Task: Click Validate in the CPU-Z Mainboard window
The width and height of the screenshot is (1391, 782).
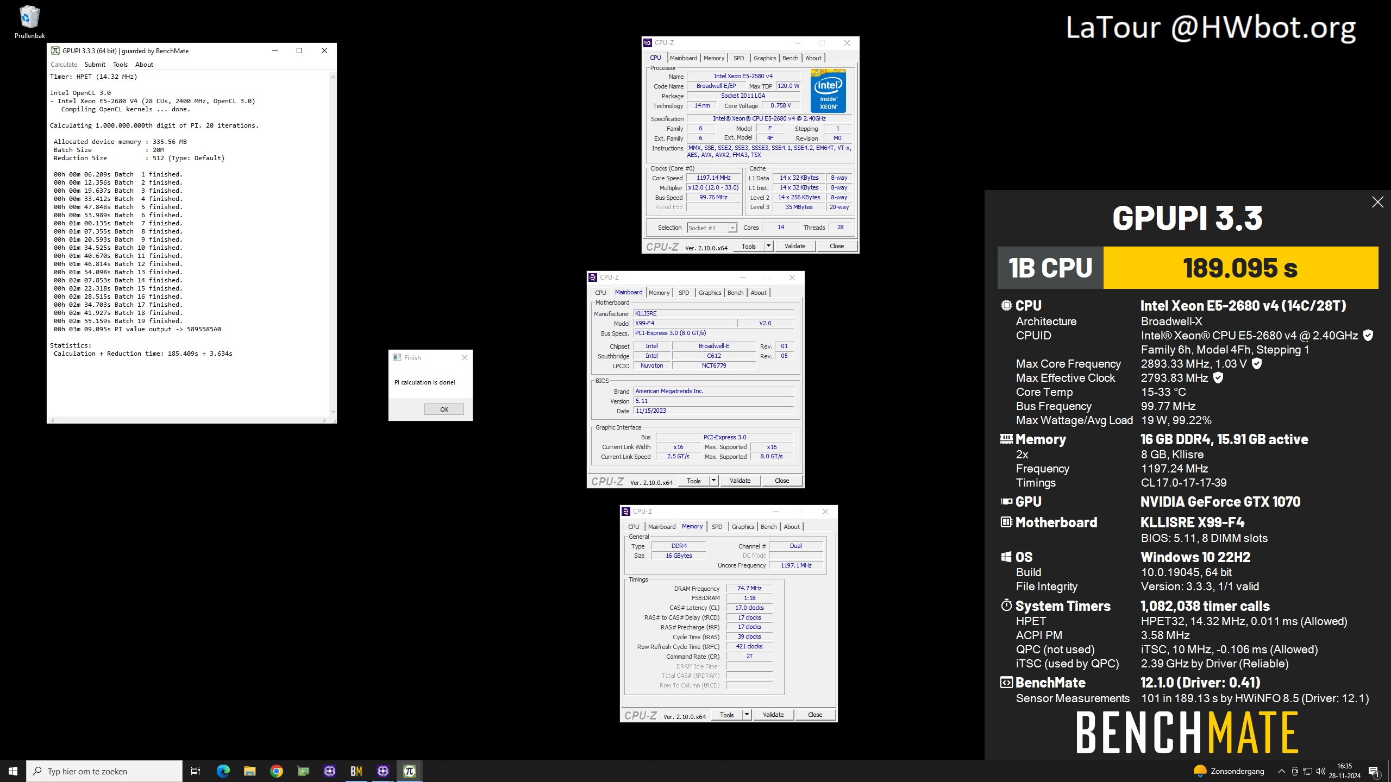Action: (x=740, y=481)
